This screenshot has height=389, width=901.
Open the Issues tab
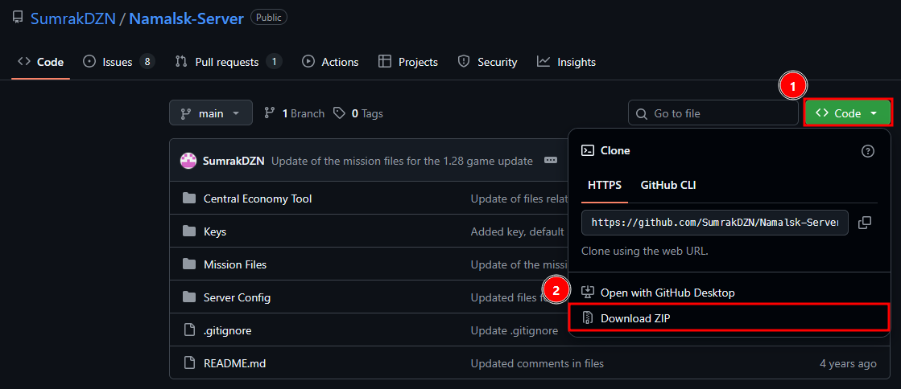point(119,62)
